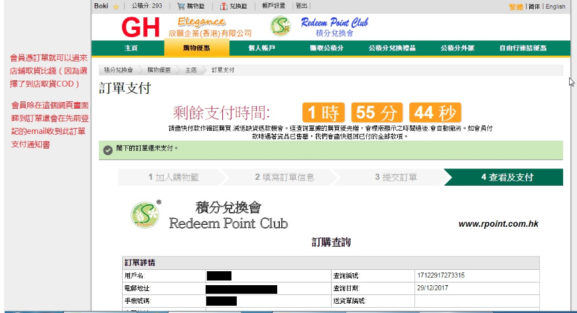Click order number 17122917273315

click(441, 275)
